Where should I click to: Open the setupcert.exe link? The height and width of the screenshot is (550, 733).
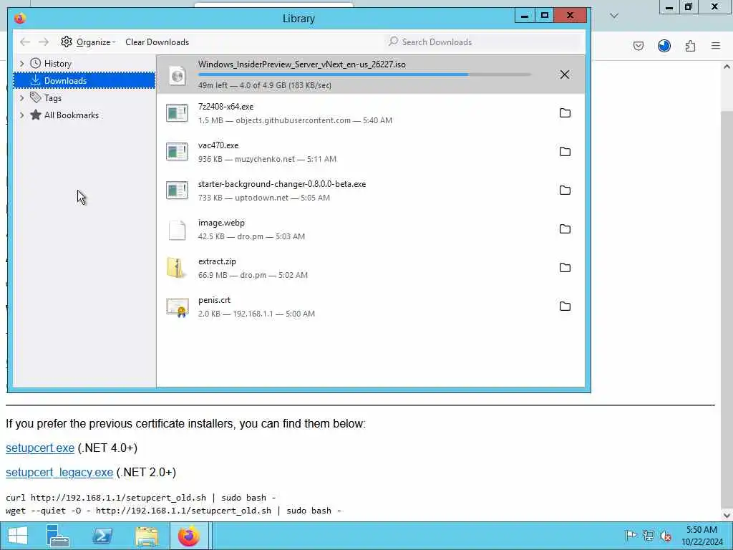pos(40,448)
